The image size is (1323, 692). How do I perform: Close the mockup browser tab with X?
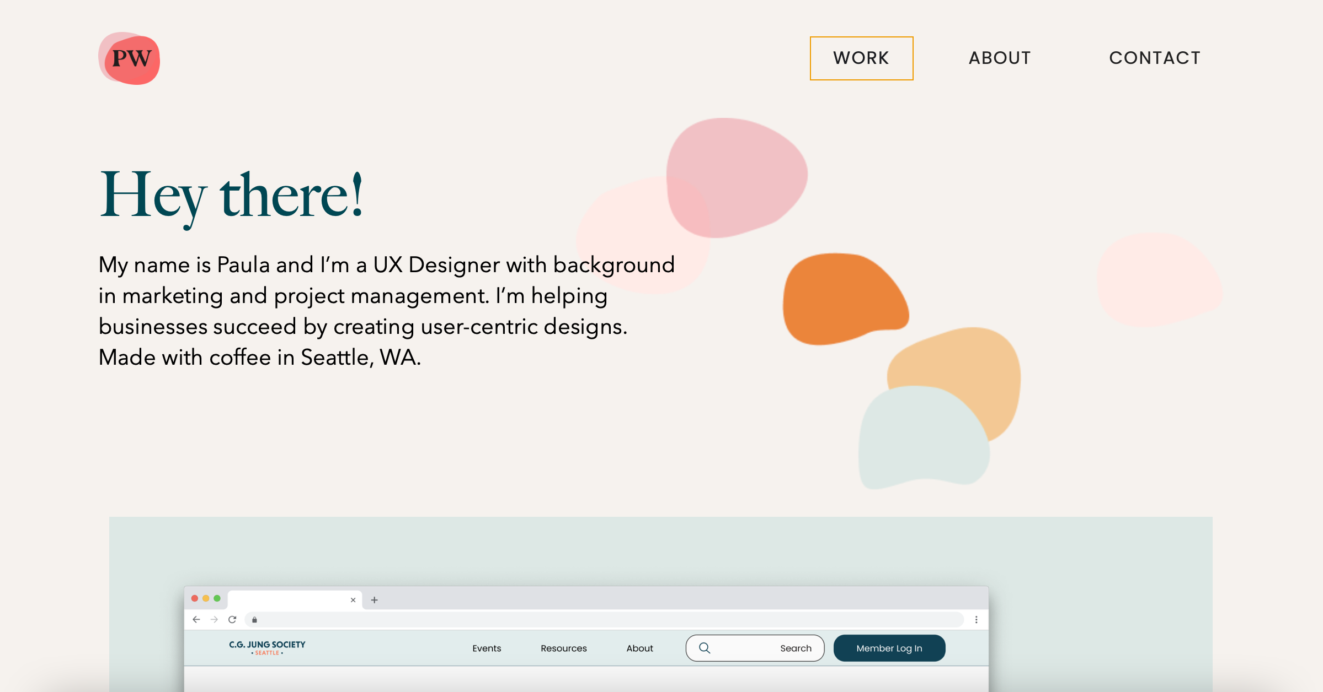[x=353, y=600]
